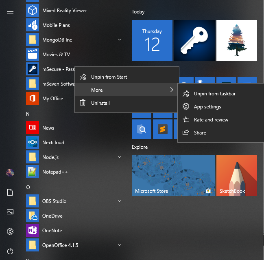Open Settings gear in Start sidebar
Image resolution: width=264 pixels, height=260 pixels.
click(10, 231)
